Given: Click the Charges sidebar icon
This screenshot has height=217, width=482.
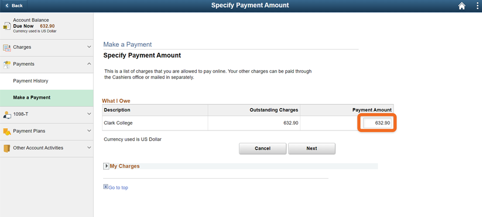Looking at the screenshot, I should pos(7,48).
